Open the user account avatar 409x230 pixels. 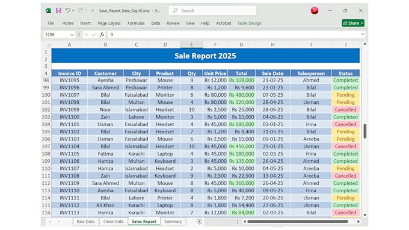pos(315,10)
